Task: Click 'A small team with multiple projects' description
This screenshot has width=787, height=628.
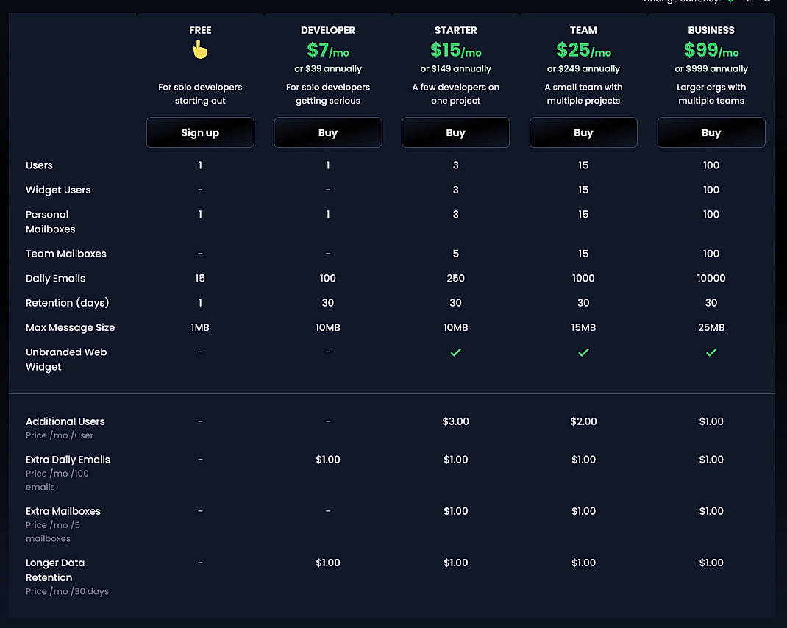Action: coord(583,94)
